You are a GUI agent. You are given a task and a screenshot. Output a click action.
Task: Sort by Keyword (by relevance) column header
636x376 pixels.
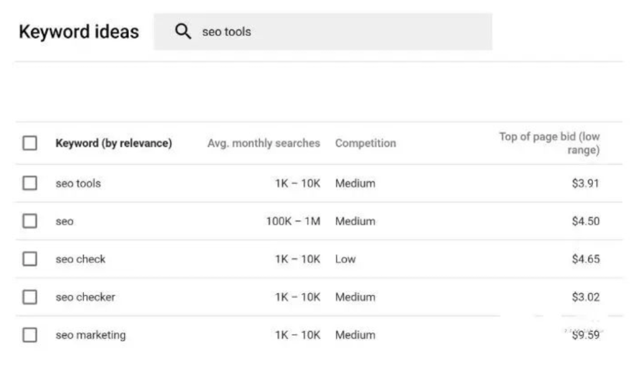[114, 143]
